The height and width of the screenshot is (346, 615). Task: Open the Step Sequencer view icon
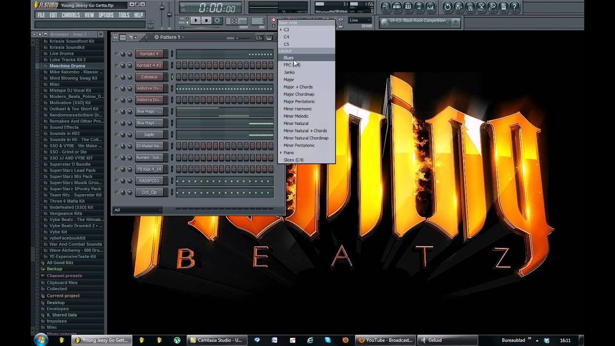click(397, 7)
